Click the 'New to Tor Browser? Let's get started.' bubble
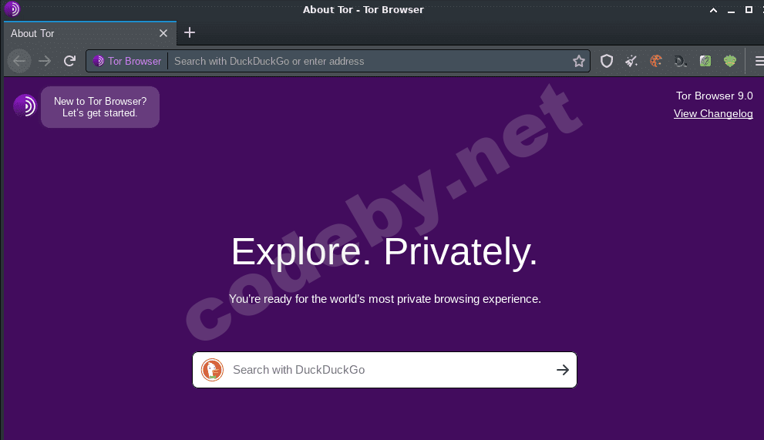 100,107
